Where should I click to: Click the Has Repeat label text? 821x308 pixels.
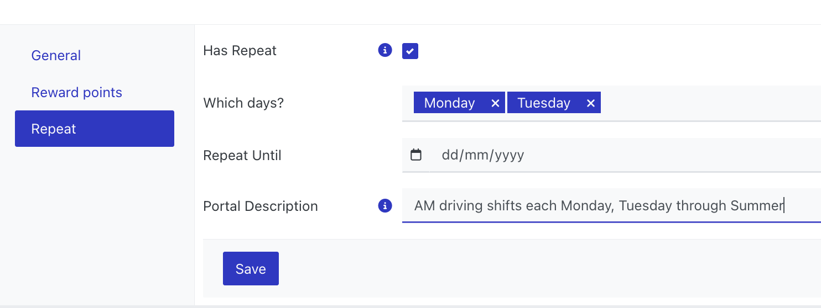240,50
